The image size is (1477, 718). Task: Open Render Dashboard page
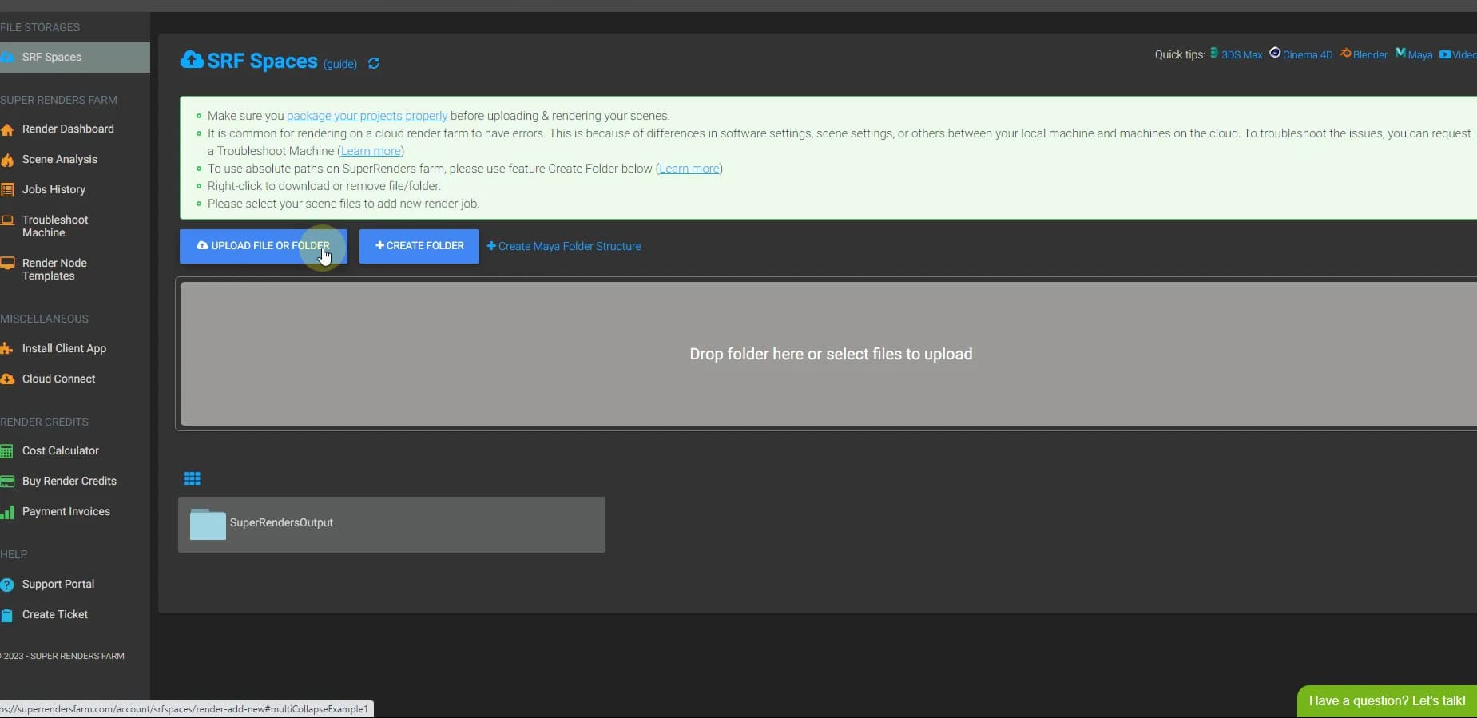point(68,129)
